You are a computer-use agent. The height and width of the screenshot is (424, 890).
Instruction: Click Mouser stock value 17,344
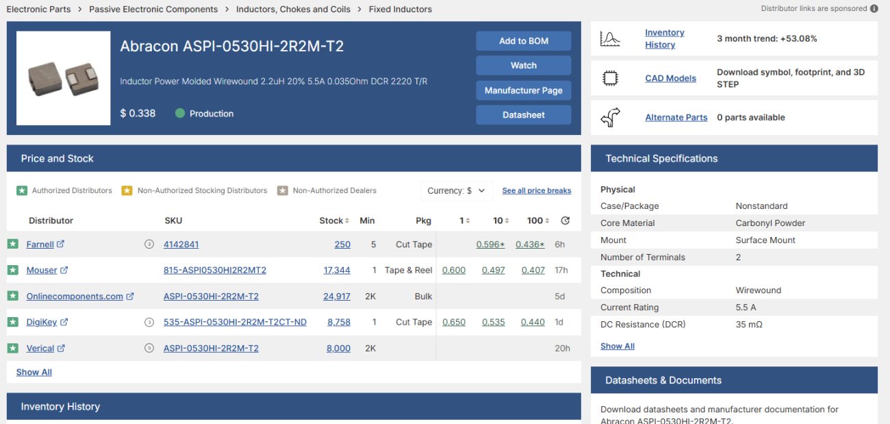click(x=337, y=270)
